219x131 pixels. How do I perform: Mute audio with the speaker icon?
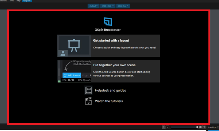[x=200, y=127]
